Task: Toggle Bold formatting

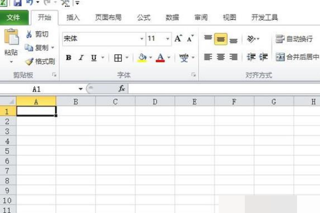Action: pos(69,58)
